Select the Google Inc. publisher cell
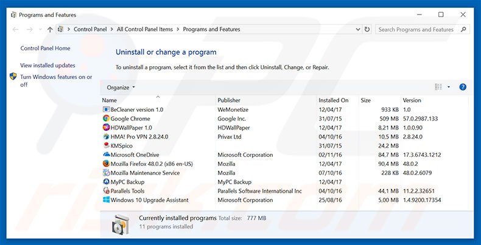The width and height of the screenshot is (481, 245). coord(231,119)
